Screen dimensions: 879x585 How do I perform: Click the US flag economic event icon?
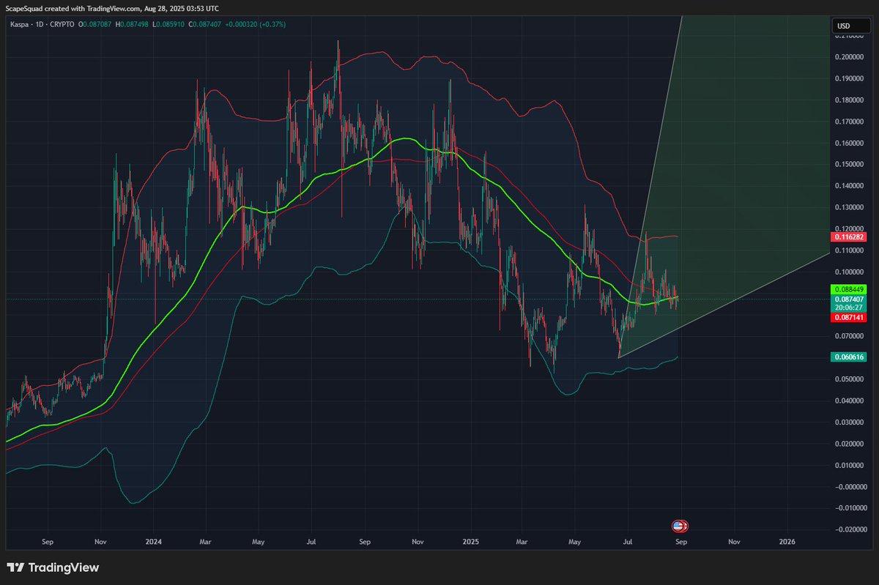678,526
